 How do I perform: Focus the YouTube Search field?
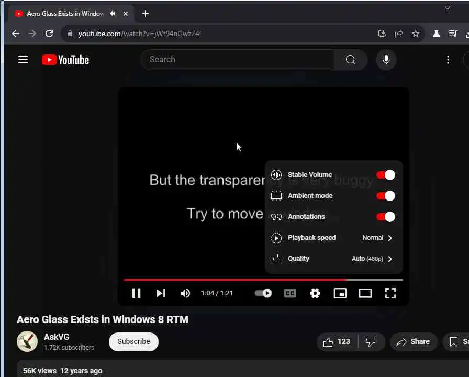click(238, 60)
